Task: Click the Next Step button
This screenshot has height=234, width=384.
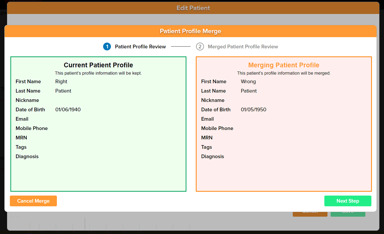Action: [x=348, y=201]
